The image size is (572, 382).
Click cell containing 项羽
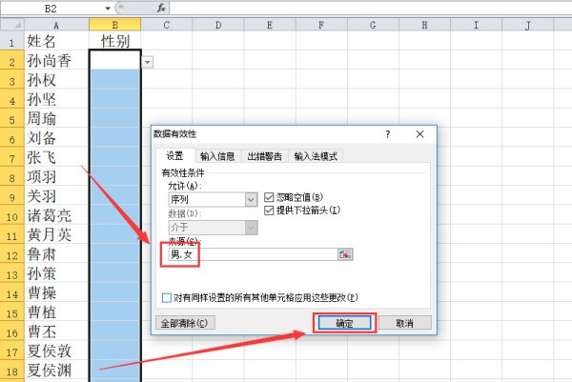(56, 176)
